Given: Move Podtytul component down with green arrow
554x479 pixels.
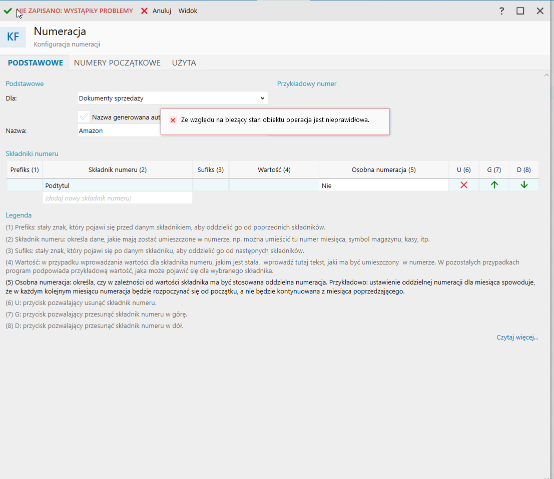Looking at the screenshot, I should [524, 185].
